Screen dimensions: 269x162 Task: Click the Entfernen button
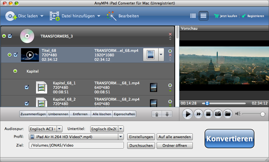point(80,114)
